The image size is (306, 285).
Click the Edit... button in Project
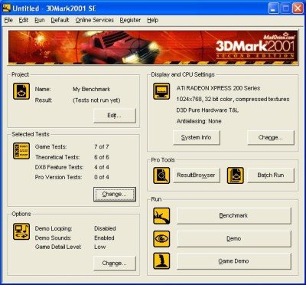[115, 116]
